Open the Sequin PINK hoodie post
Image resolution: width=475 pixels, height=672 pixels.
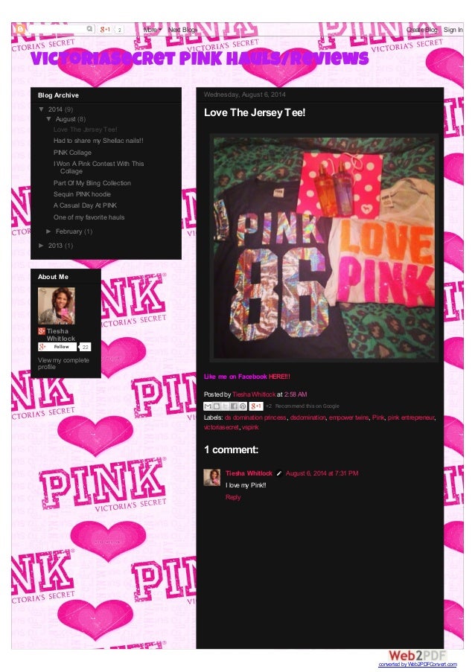coord(82,194)
